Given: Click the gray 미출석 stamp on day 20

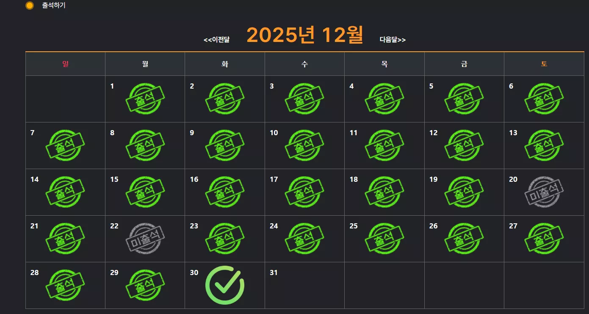Looking at the screenshot, I should click(544, 192).
